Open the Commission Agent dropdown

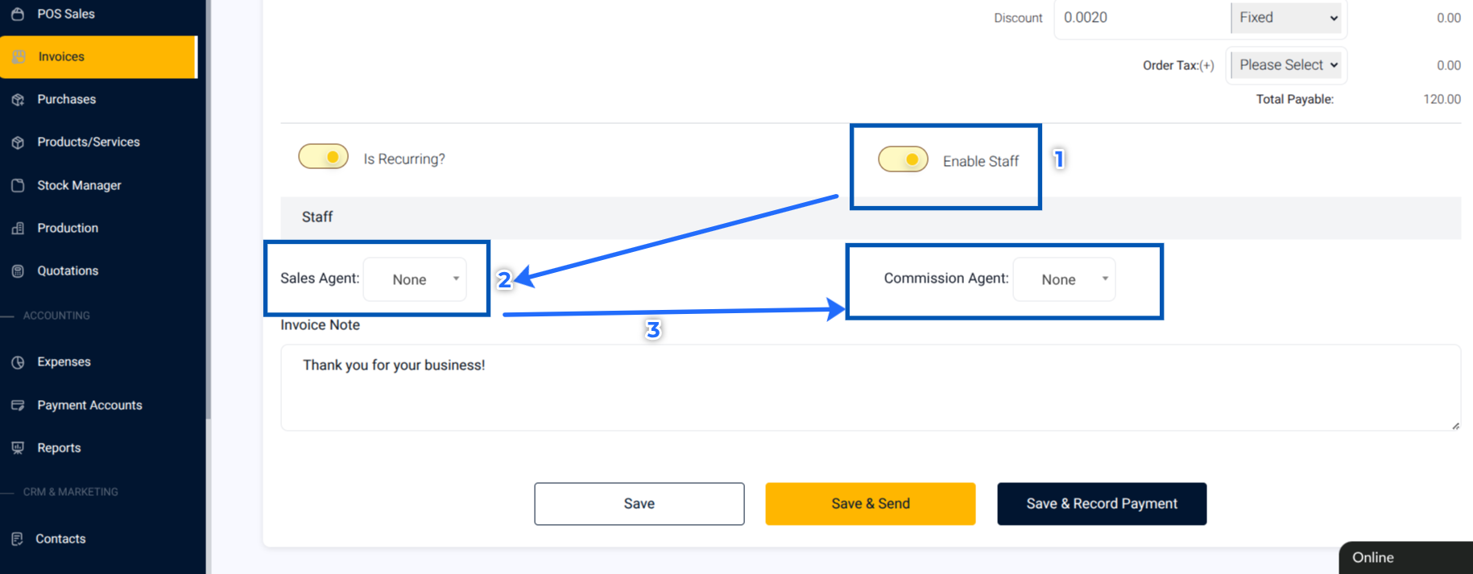point(1064,279)
